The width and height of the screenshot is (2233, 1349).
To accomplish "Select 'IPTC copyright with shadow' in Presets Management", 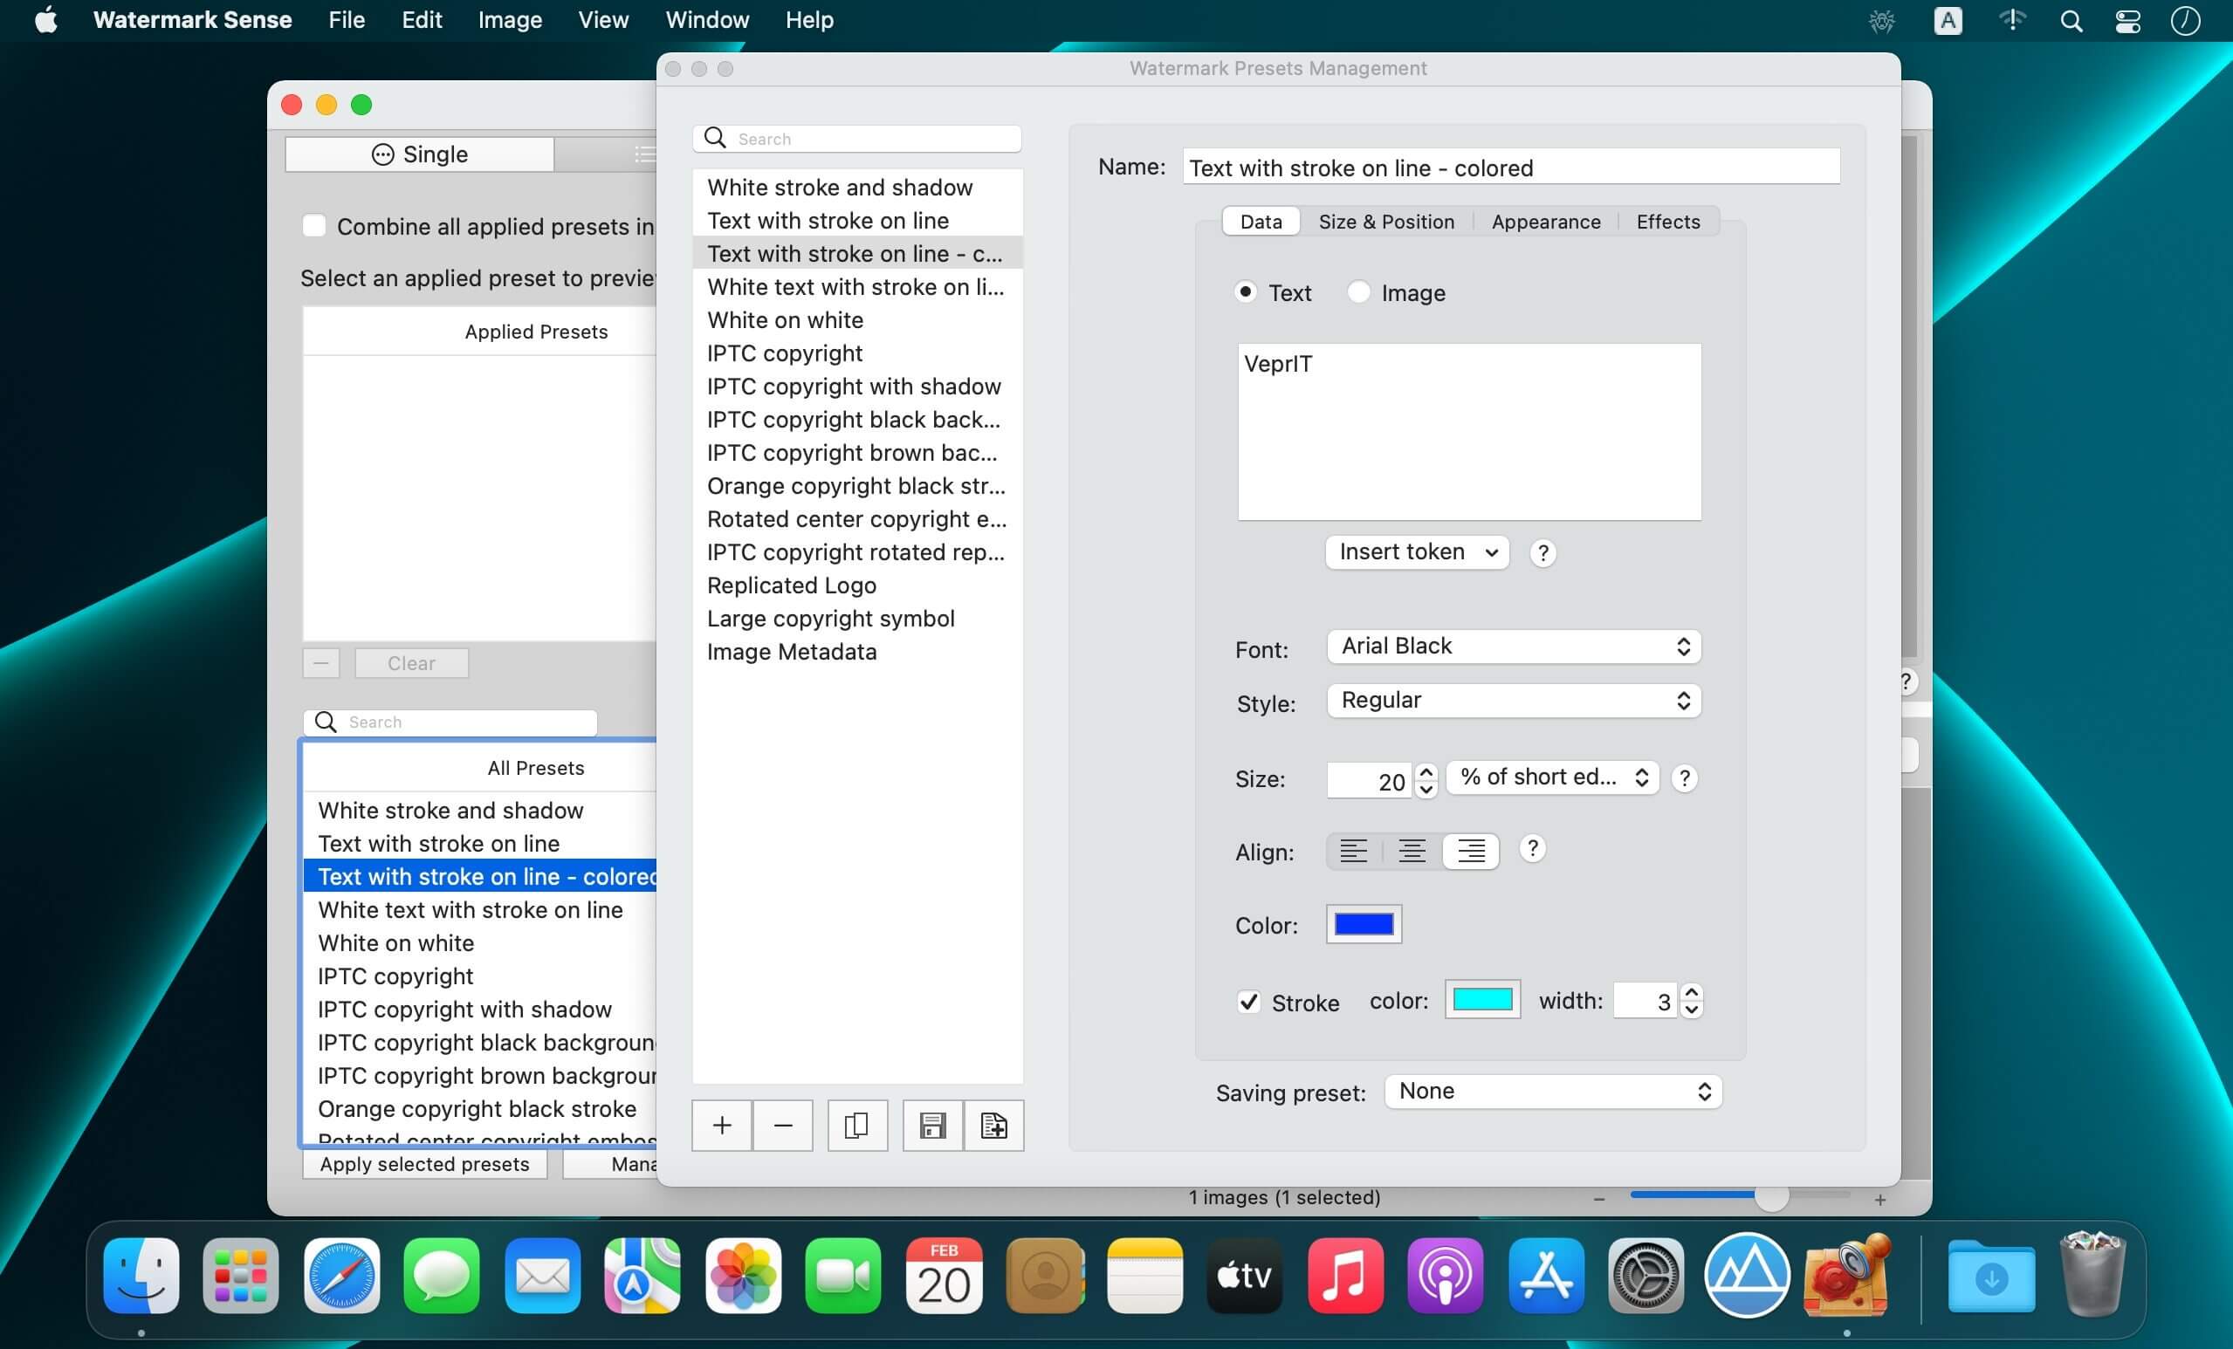I will click(857, 387).
